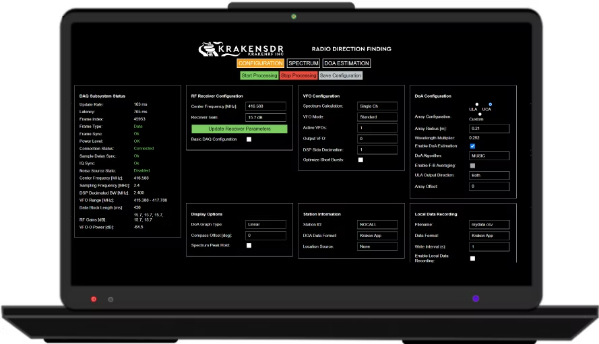
Task: Tick Optimize Short Bursts checkbox
Action: (x=360, y=160)
